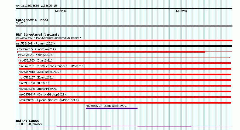
Task: Click the gray 3q22.1 cytogenetic band bar
Action: pos(124,26)
